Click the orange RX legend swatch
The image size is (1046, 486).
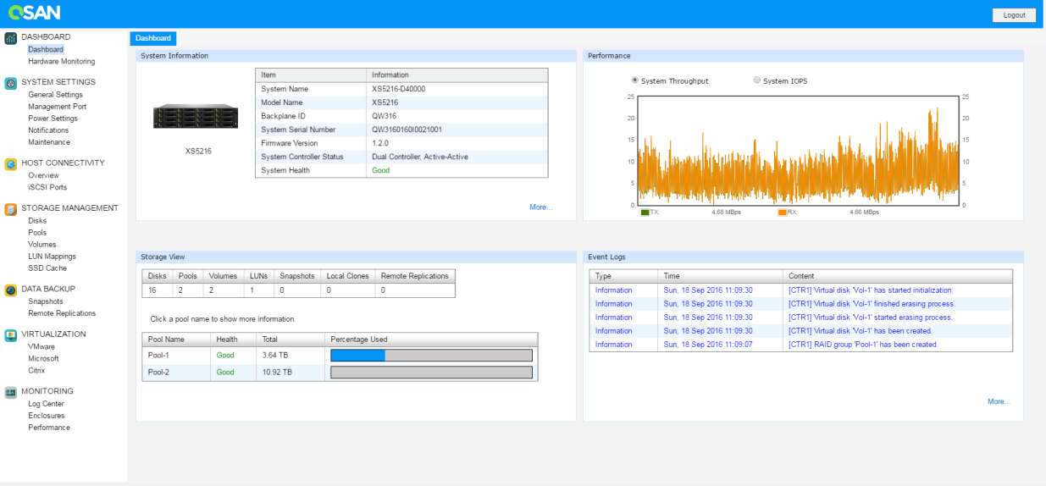pos(783,213)
